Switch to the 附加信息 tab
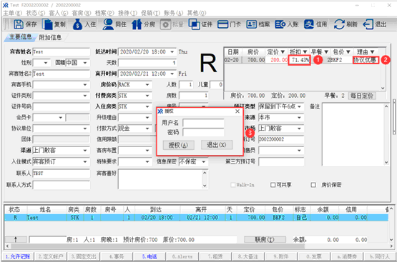Viewport: 397px width, 262px height. click(50, 37)
